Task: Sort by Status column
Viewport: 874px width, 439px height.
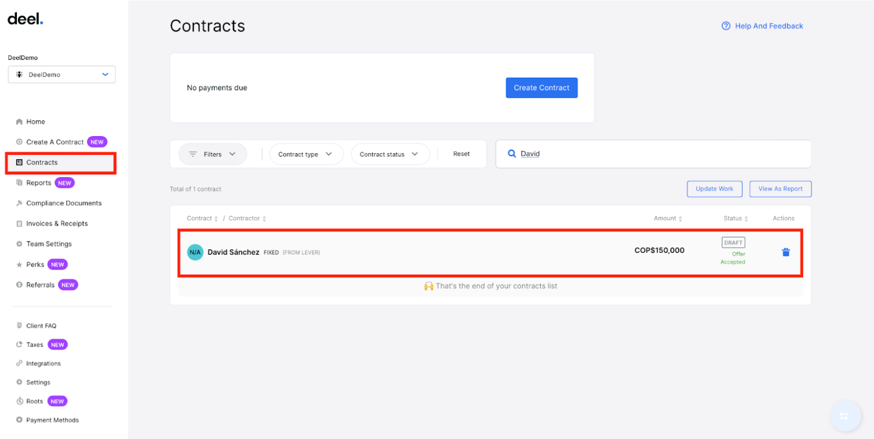Action: click(736, 218)
